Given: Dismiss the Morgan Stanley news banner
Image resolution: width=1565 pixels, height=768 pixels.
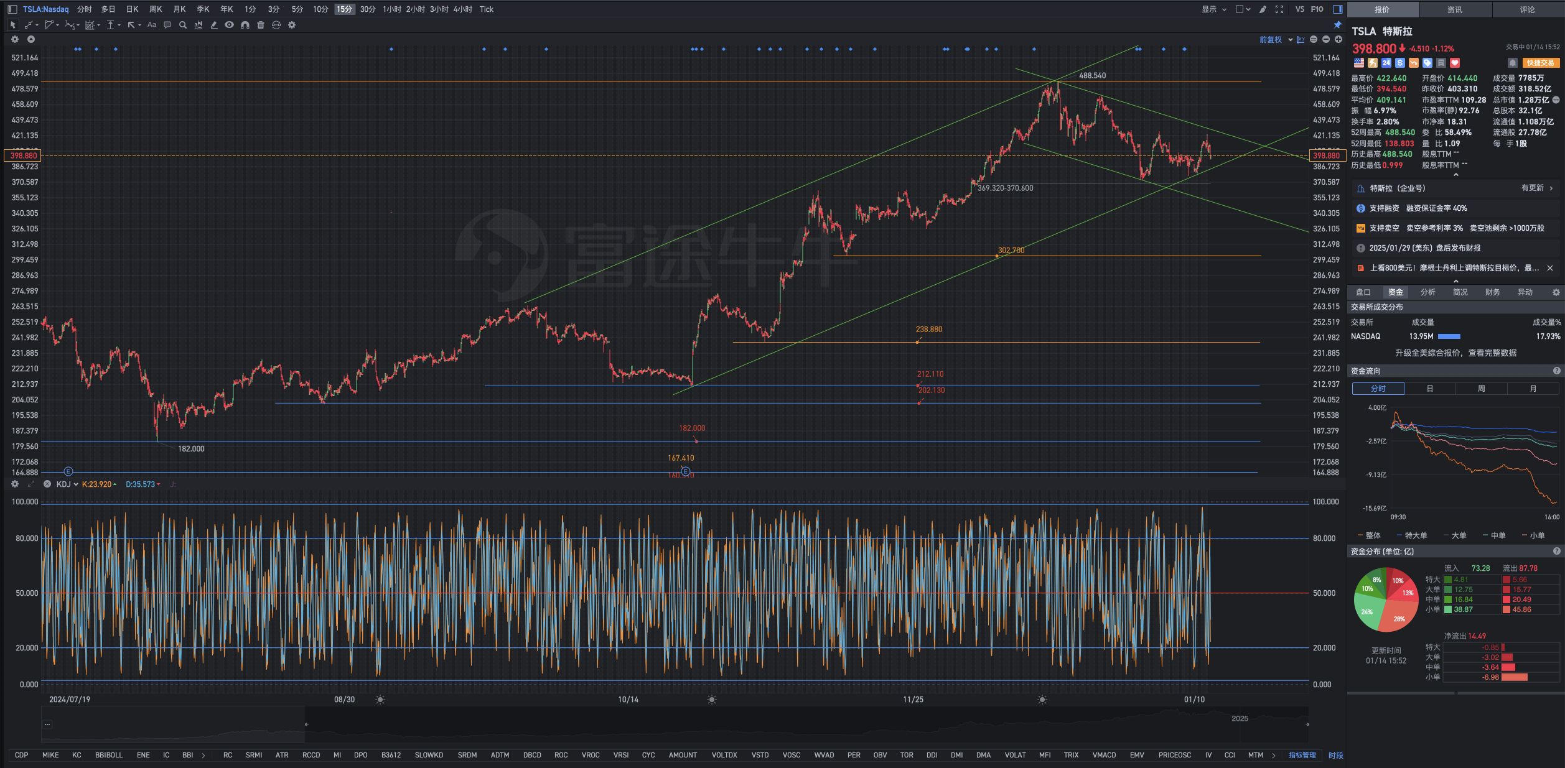Looking at the screenshot, I should (1550, 268).
